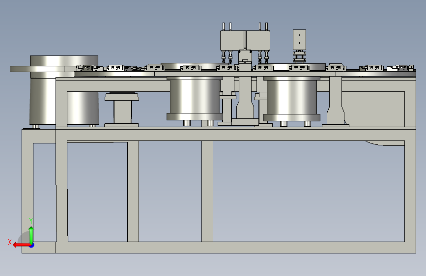The image size is (426, 276).
Task: Select the small vertical cylinder with two holes
Action: click(299, 40)
